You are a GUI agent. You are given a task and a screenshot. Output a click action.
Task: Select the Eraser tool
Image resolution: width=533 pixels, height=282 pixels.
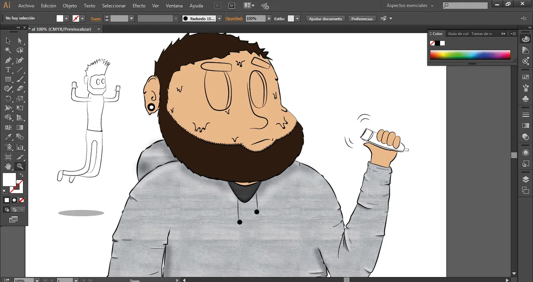20,89
